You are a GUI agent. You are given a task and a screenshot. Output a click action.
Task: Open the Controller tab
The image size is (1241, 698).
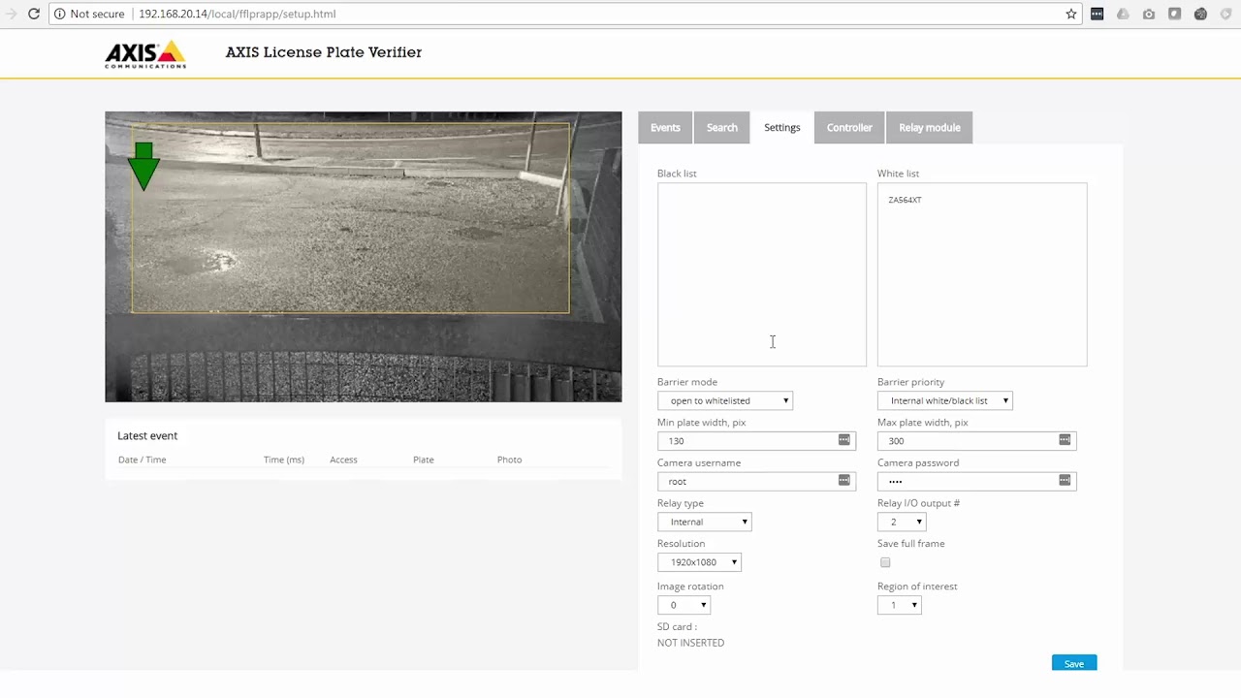coord(849,127)
